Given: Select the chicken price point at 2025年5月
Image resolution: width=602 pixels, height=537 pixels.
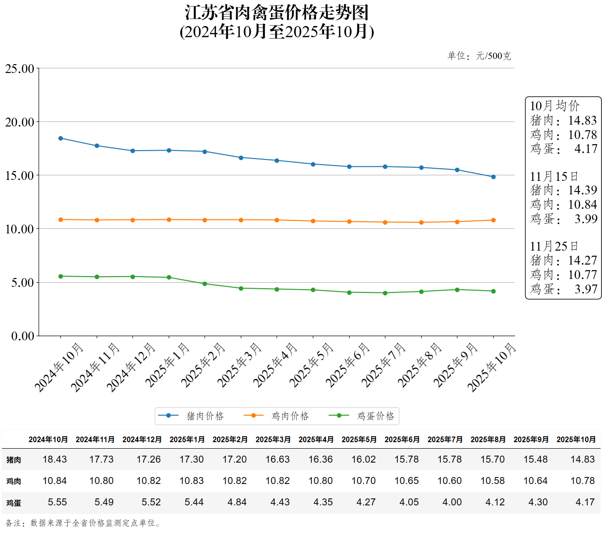Looking at the screenshot, I should 349,221.
